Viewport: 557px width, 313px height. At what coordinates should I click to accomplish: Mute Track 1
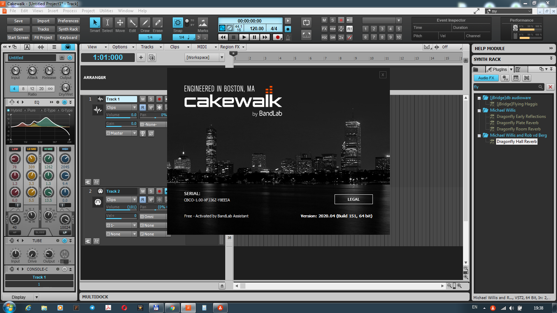(143, 99)
